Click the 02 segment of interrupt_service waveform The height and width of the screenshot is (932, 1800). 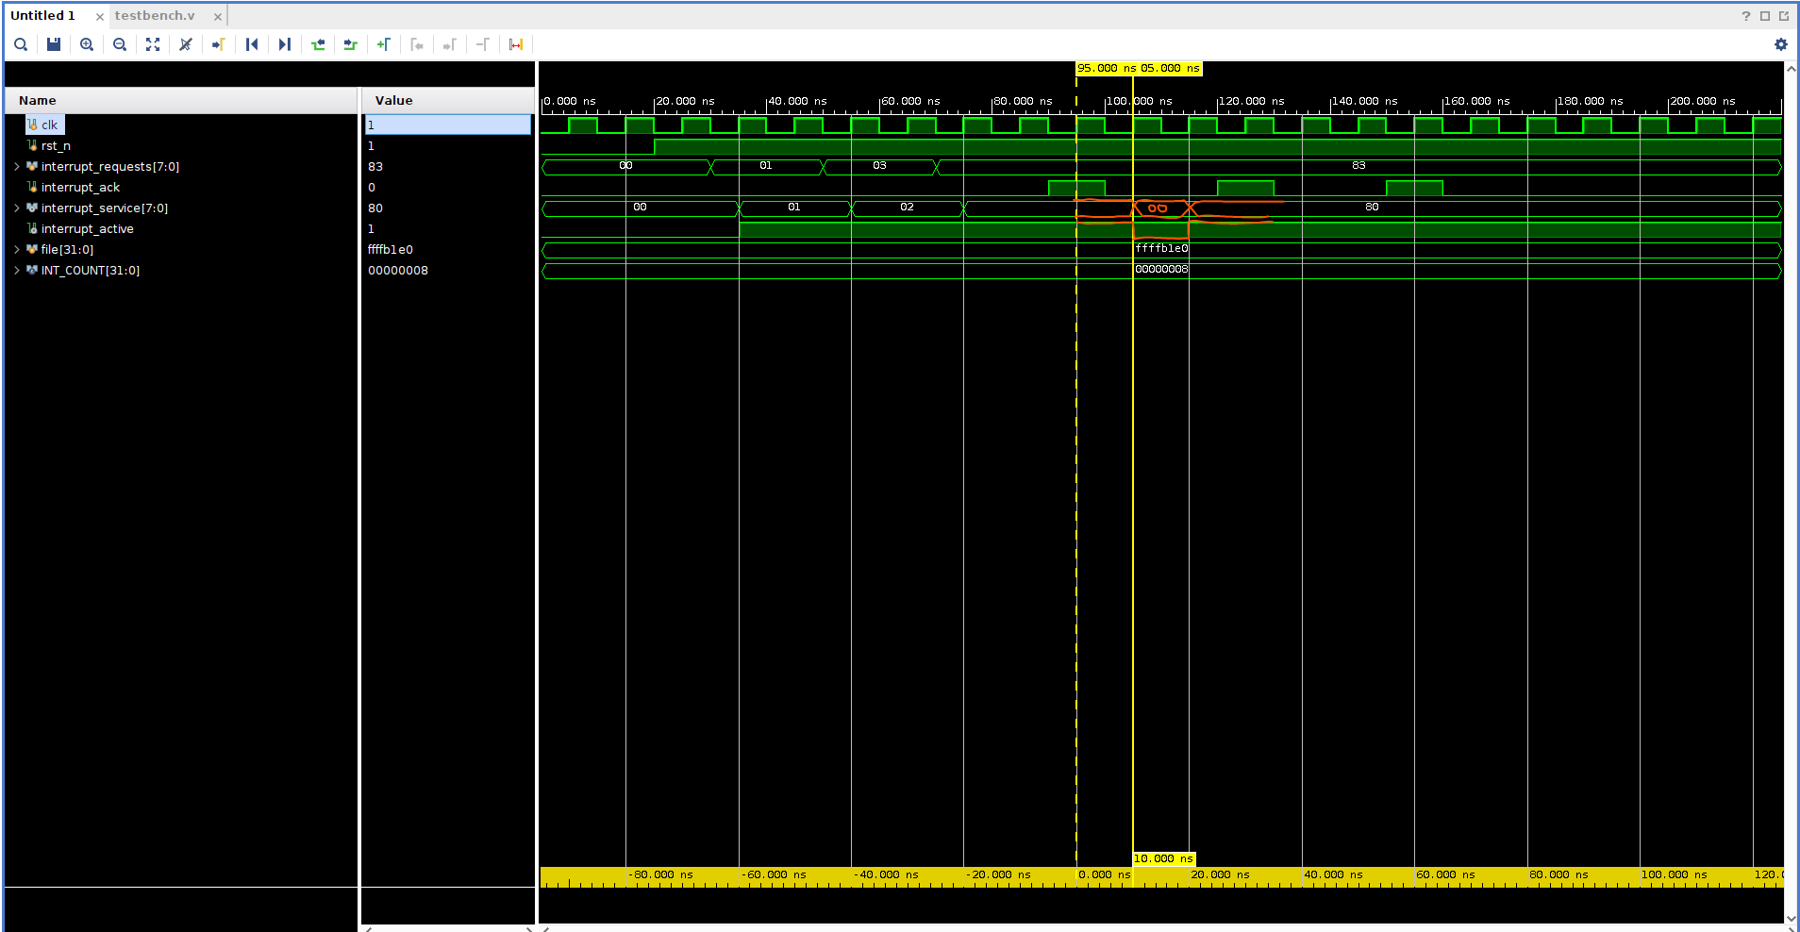pos(907,208)
